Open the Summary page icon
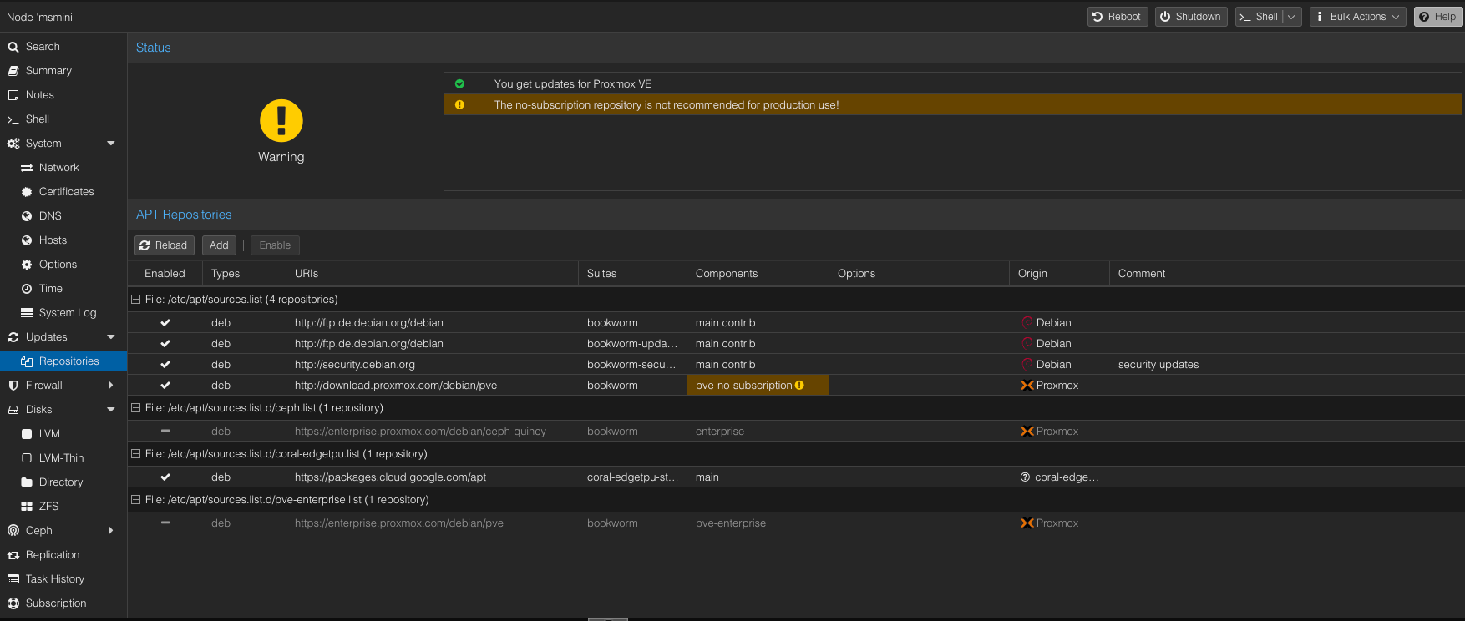 tap(13, 71)
